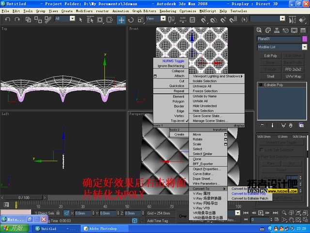Click Plane01 object name field
This screenshot has height=233, width=310.
[279, 39]
